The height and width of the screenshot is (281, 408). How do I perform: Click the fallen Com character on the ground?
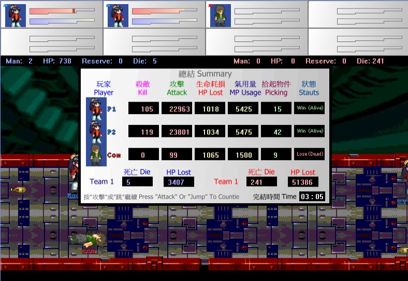[86, 239]
